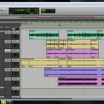Open the Bus 13-14 selector on the bottom track
The height and width of the screenshot is (104, 104).
click(x=16, y=97)
